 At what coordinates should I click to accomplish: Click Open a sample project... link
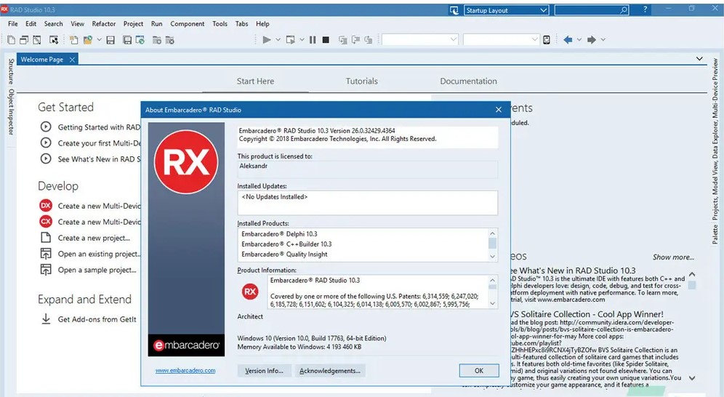coord(97,270)
